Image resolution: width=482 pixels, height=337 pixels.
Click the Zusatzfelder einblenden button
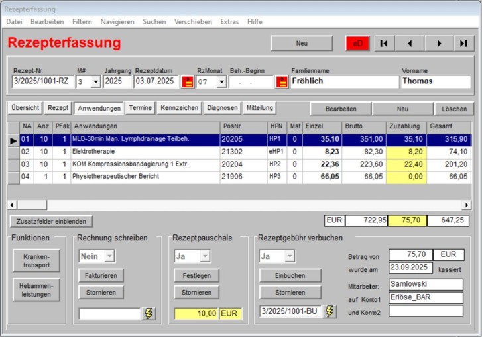[x=51, y=221]
